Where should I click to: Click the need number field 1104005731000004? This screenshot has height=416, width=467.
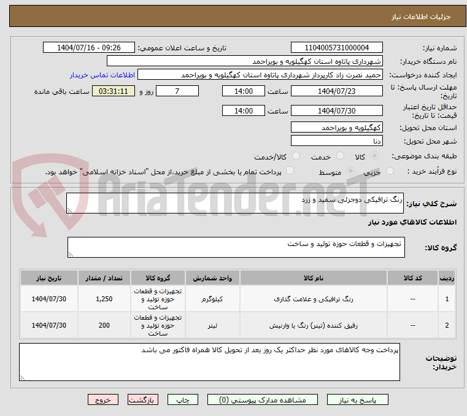click(336, 48)
